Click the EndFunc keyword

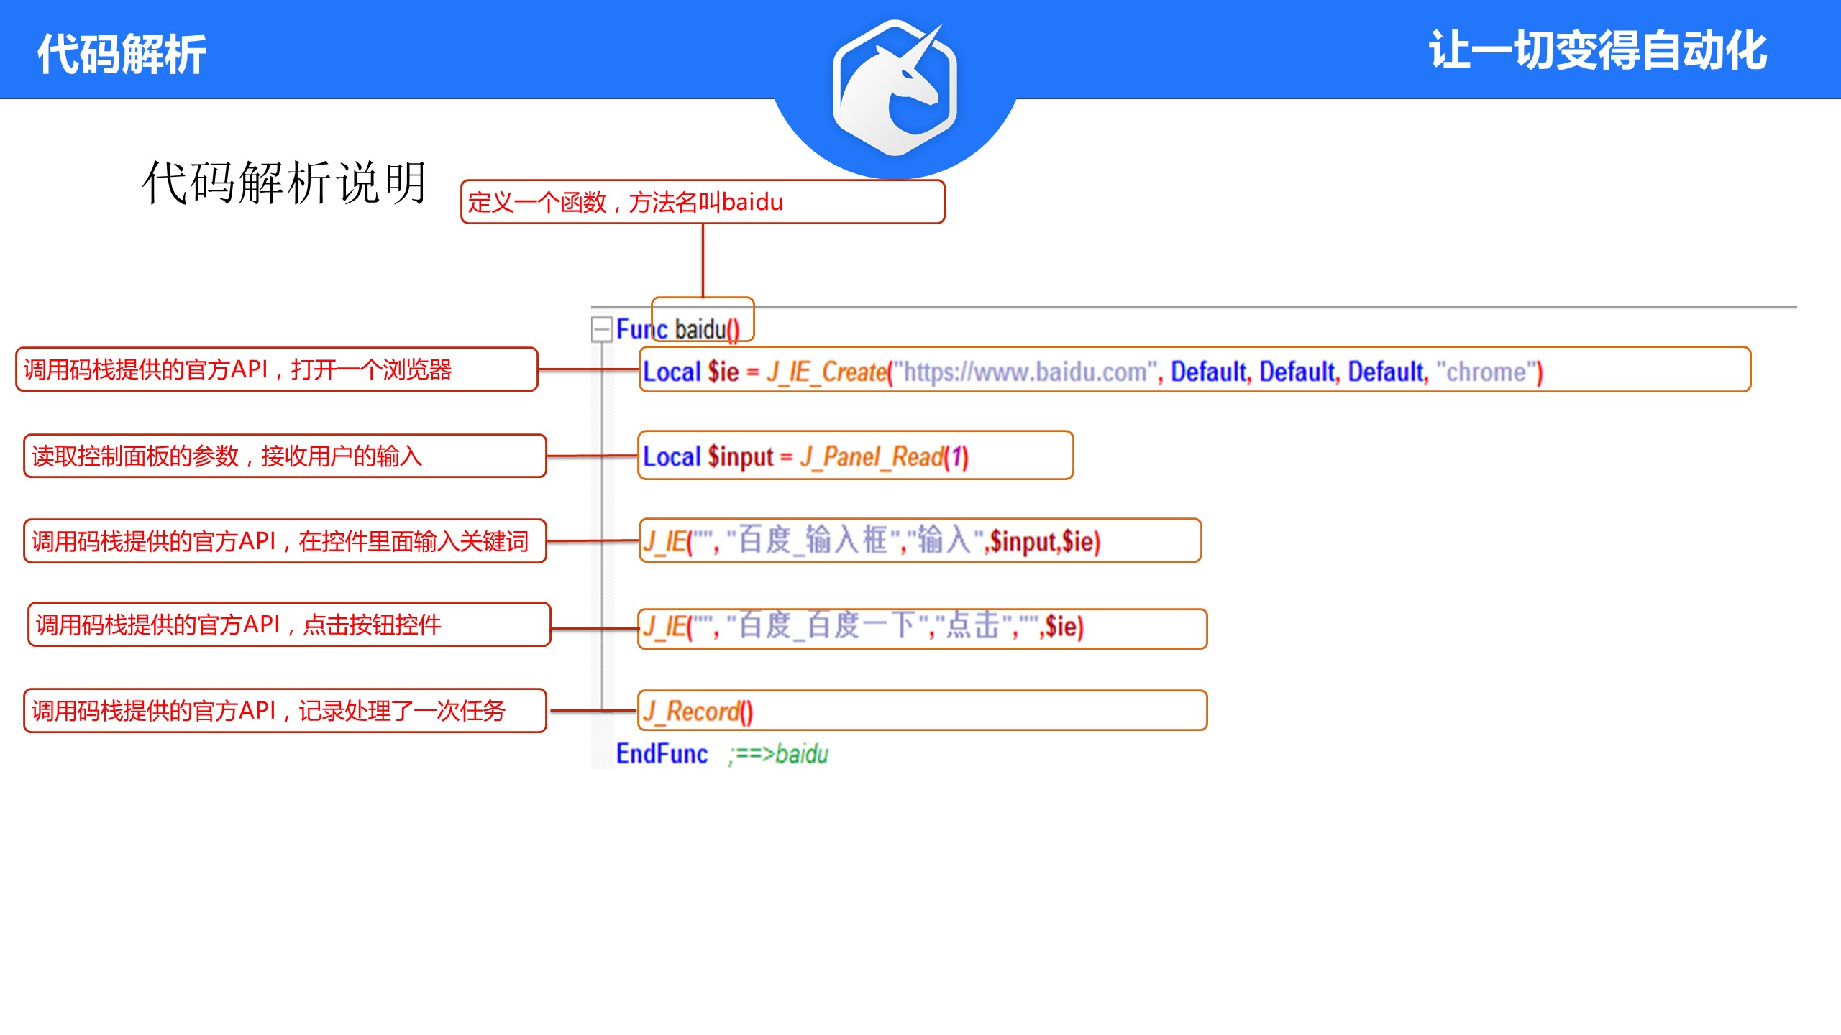point(662,754)
